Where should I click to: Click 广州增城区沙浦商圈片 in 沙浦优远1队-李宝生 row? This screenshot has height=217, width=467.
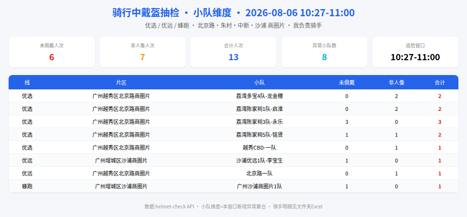tap(121, 161)
